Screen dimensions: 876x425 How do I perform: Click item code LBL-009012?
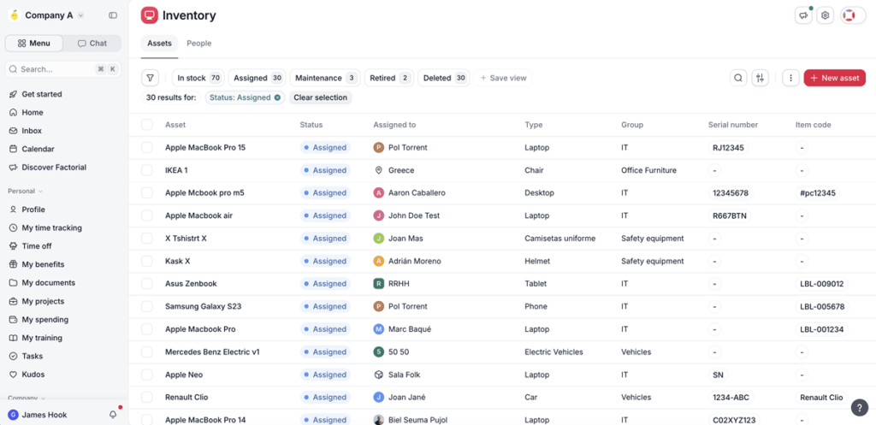pos(822,284)
